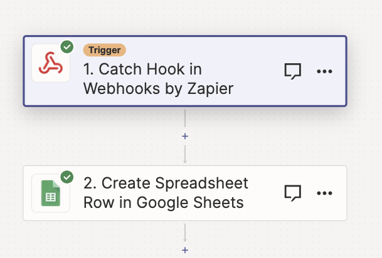Open three-dot menu on Catch Hook step

(x=324, y=71)
